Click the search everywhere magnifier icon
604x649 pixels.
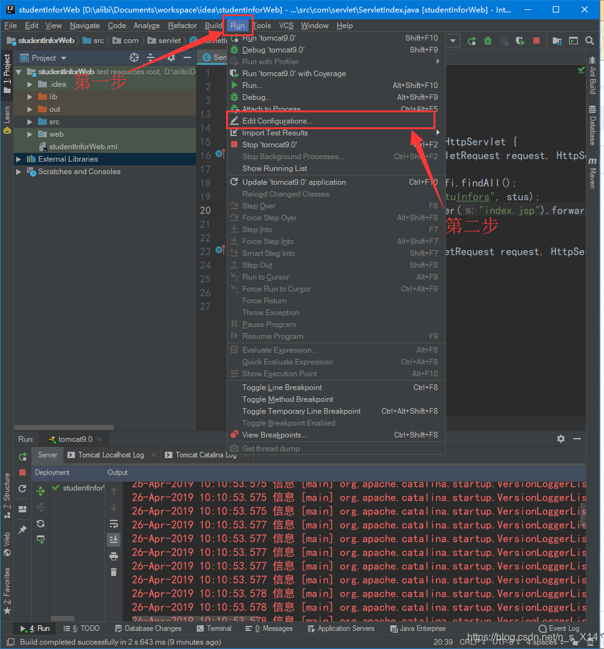point(590,41)
